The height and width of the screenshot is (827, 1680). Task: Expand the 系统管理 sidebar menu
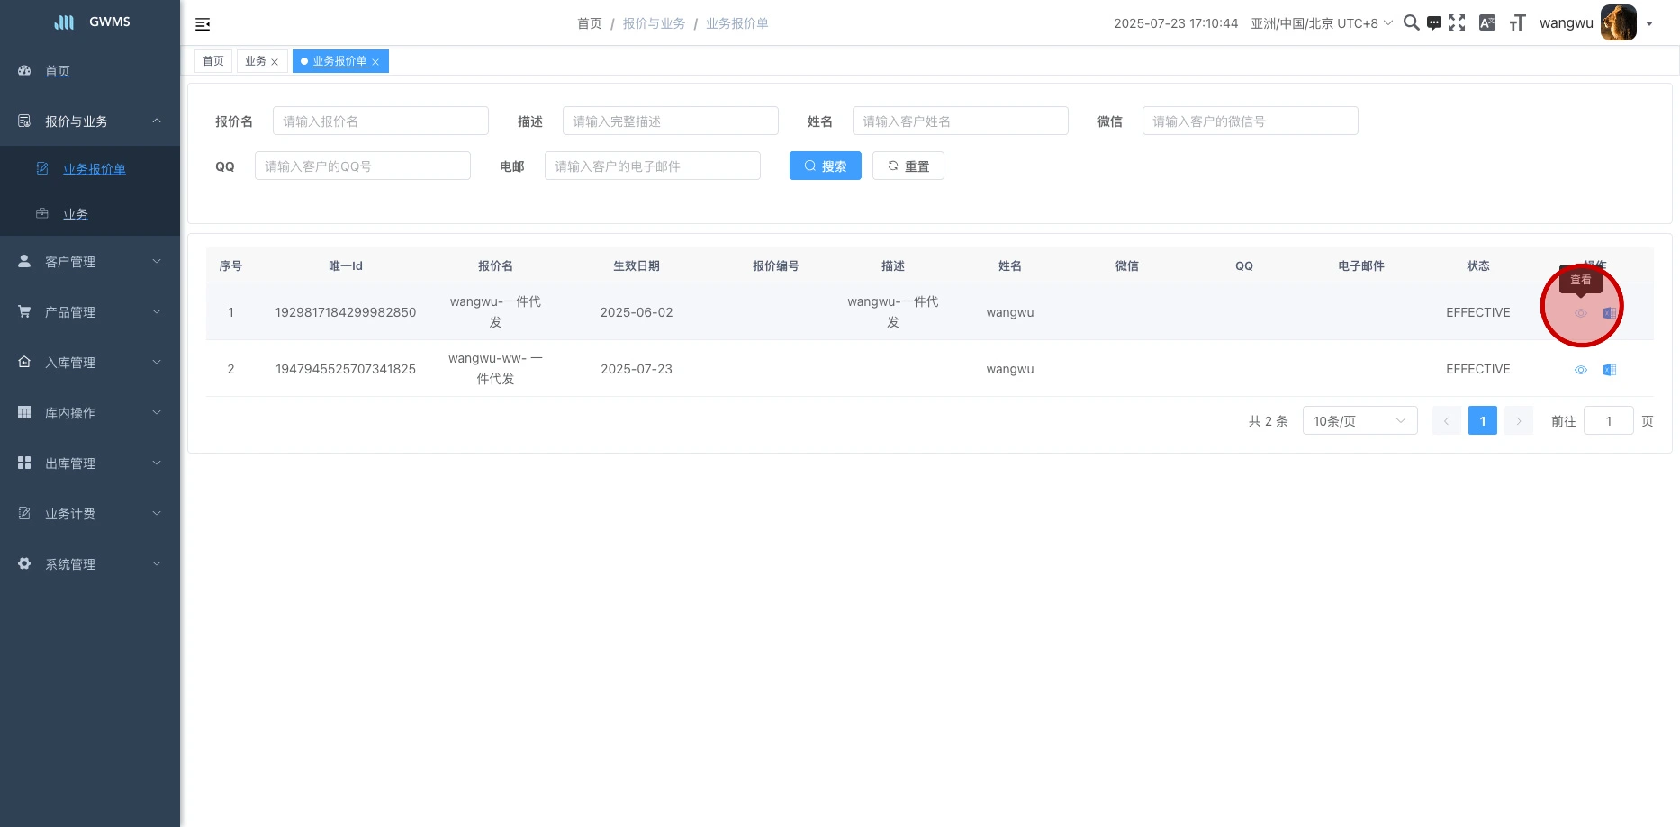(x=90, y=564)
